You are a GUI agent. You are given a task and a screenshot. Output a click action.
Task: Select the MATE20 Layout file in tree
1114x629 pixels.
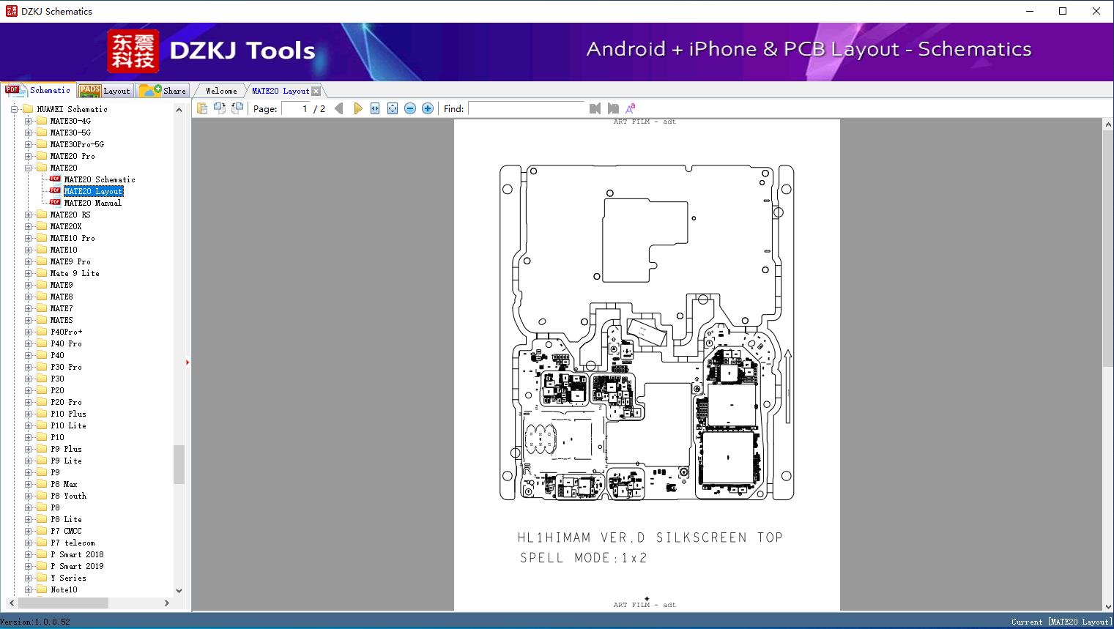[93, 191]
